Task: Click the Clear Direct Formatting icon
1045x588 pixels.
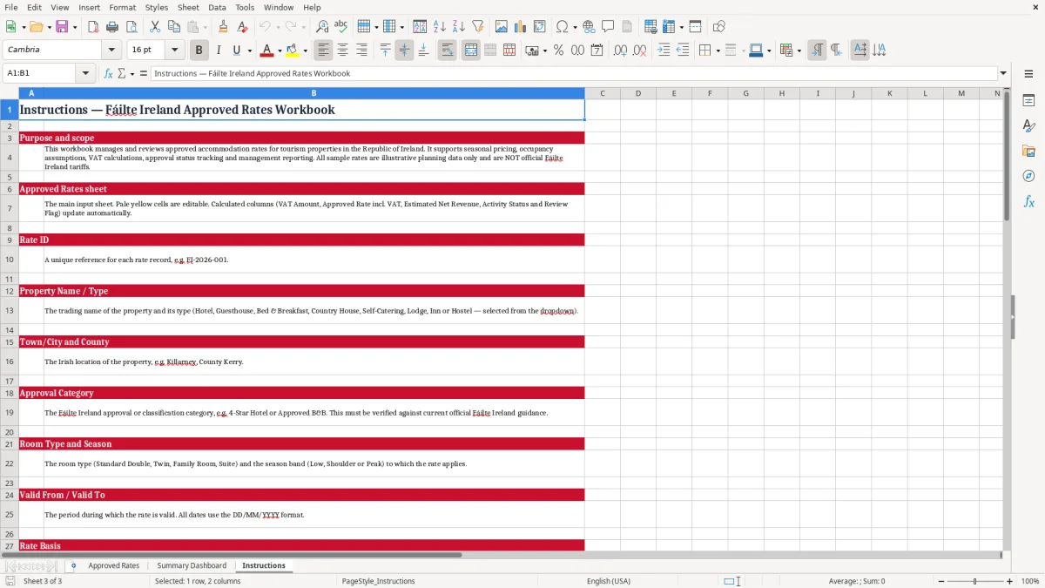Action: click(242, 27)
